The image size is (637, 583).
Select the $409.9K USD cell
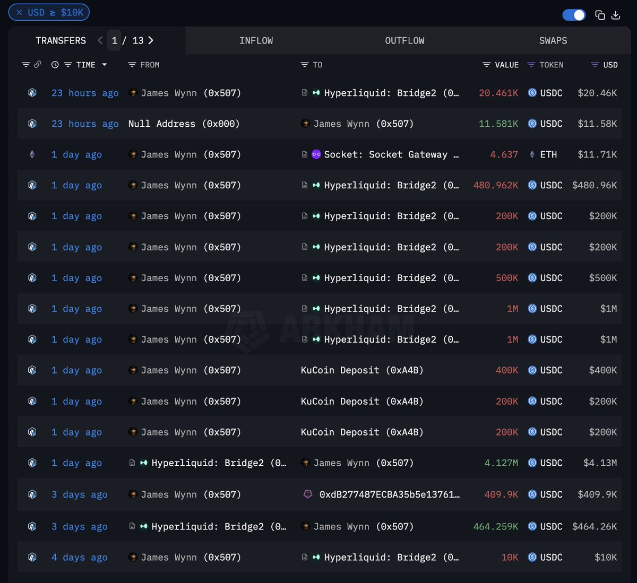(597, 494)
